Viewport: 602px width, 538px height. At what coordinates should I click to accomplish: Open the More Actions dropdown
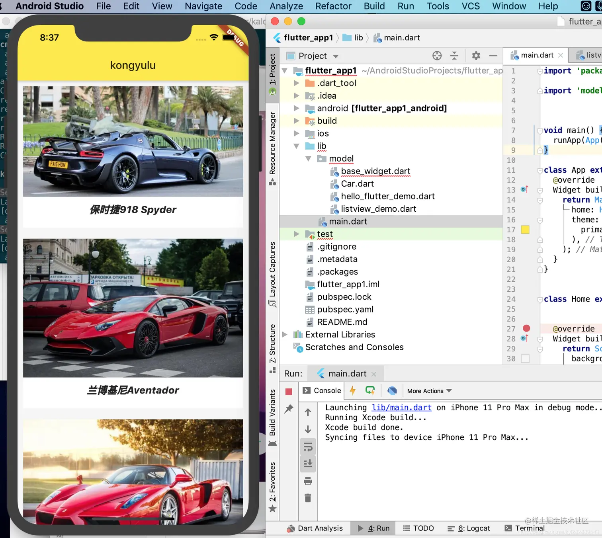[x=429, y=391]
